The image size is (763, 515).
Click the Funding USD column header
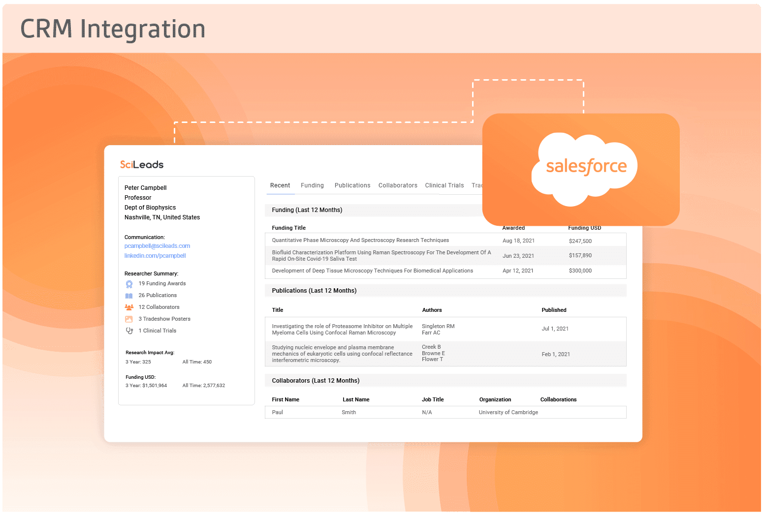point(584,228)
